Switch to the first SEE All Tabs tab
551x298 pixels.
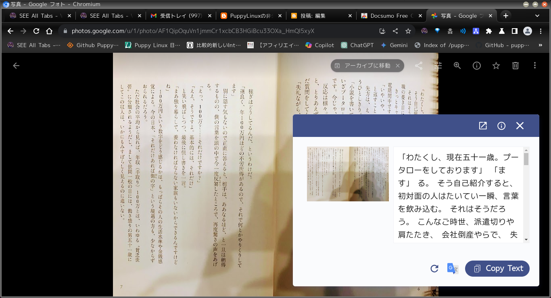pyautogui.click(x=40, y=16)
